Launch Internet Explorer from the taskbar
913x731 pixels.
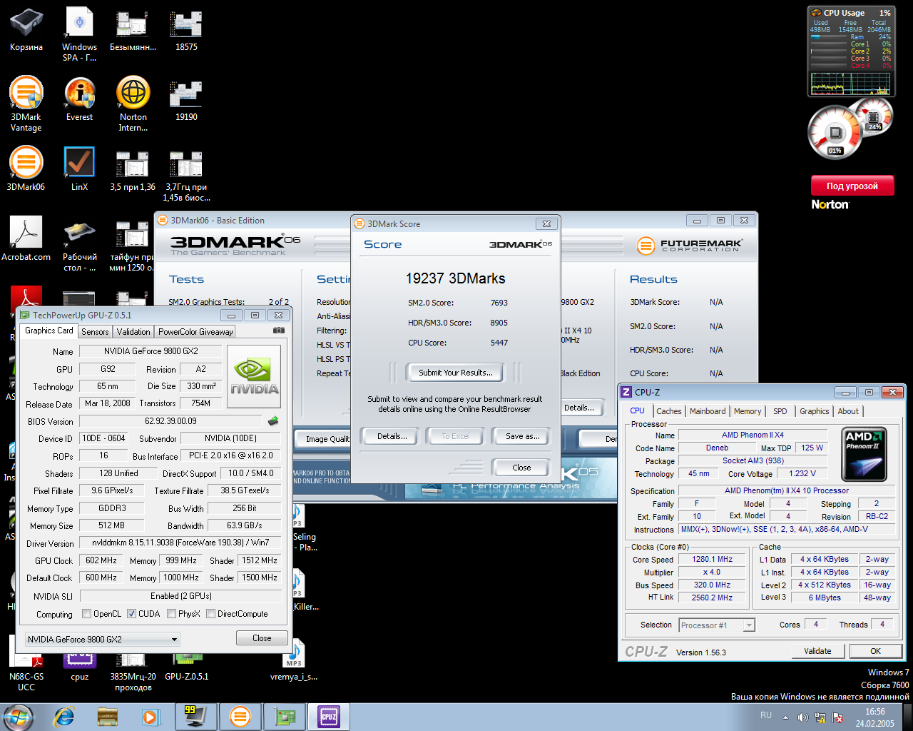pos(64,717)
